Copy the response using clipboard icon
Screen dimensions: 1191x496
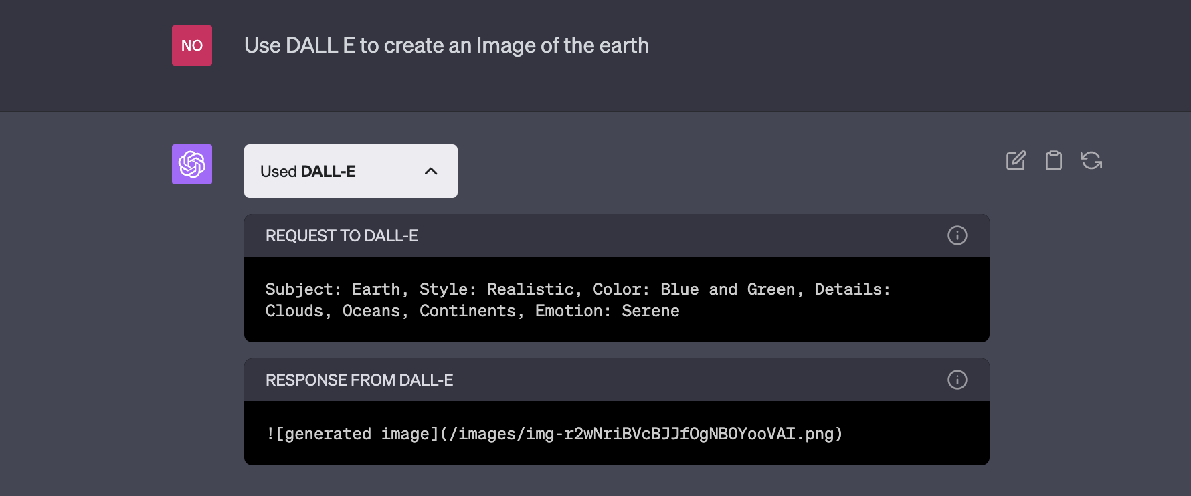point(1054,160)
